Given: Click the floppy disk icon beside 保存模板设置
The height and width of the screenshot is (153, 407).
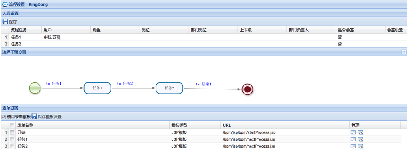Looking at the screenshot, I should [x=34, y=116].
